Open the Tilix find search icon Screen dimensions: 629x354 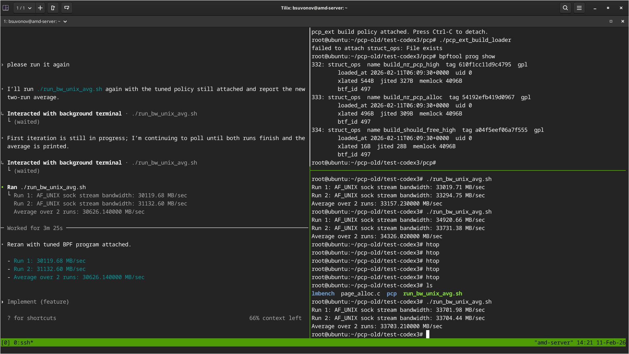pos(565,8)
